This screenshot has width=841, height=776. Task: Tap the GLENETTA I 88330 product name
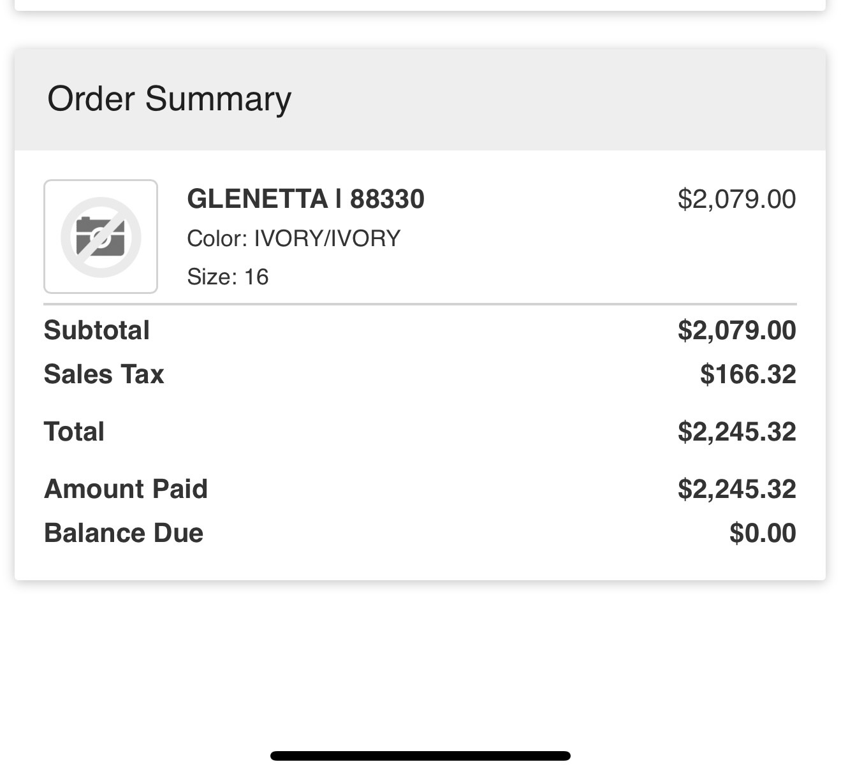pyautogui.click(x=305, y=199)
